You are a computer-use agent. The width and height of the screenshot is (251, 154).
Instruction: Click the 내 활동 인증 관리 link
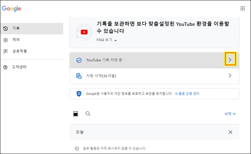click(187, 94)
